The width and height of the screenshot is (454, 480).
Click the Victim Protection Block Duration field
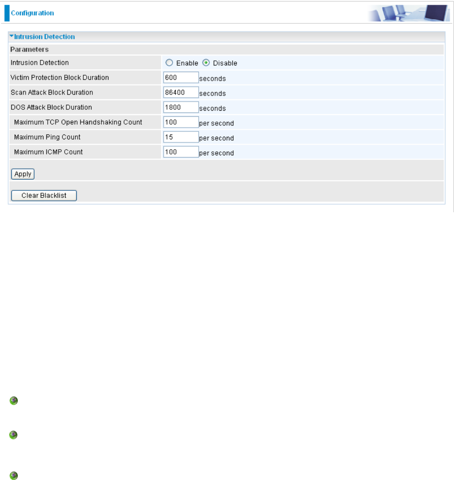[x=181, y=77]
